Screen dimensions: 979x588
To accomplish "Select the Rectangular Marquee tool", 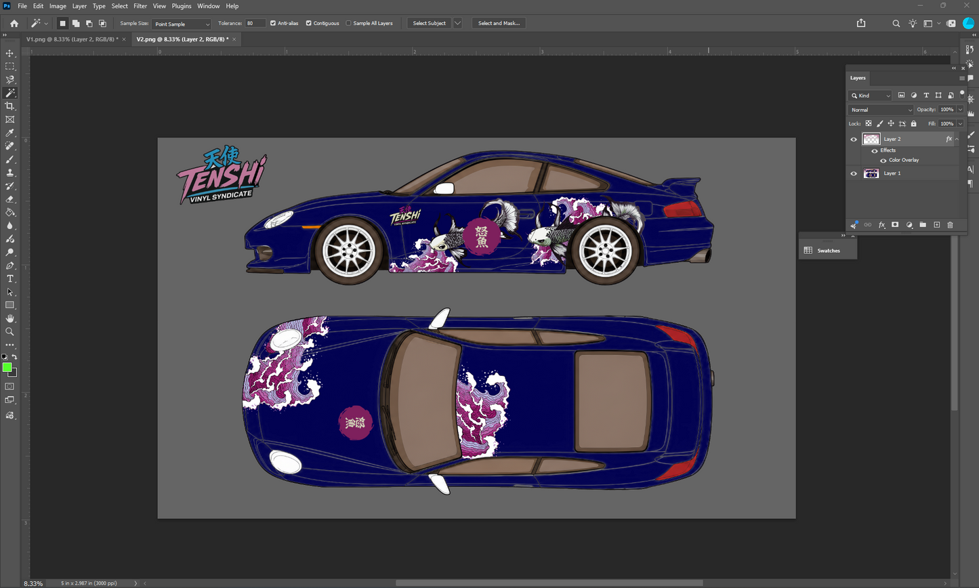I will coord(9,66).
